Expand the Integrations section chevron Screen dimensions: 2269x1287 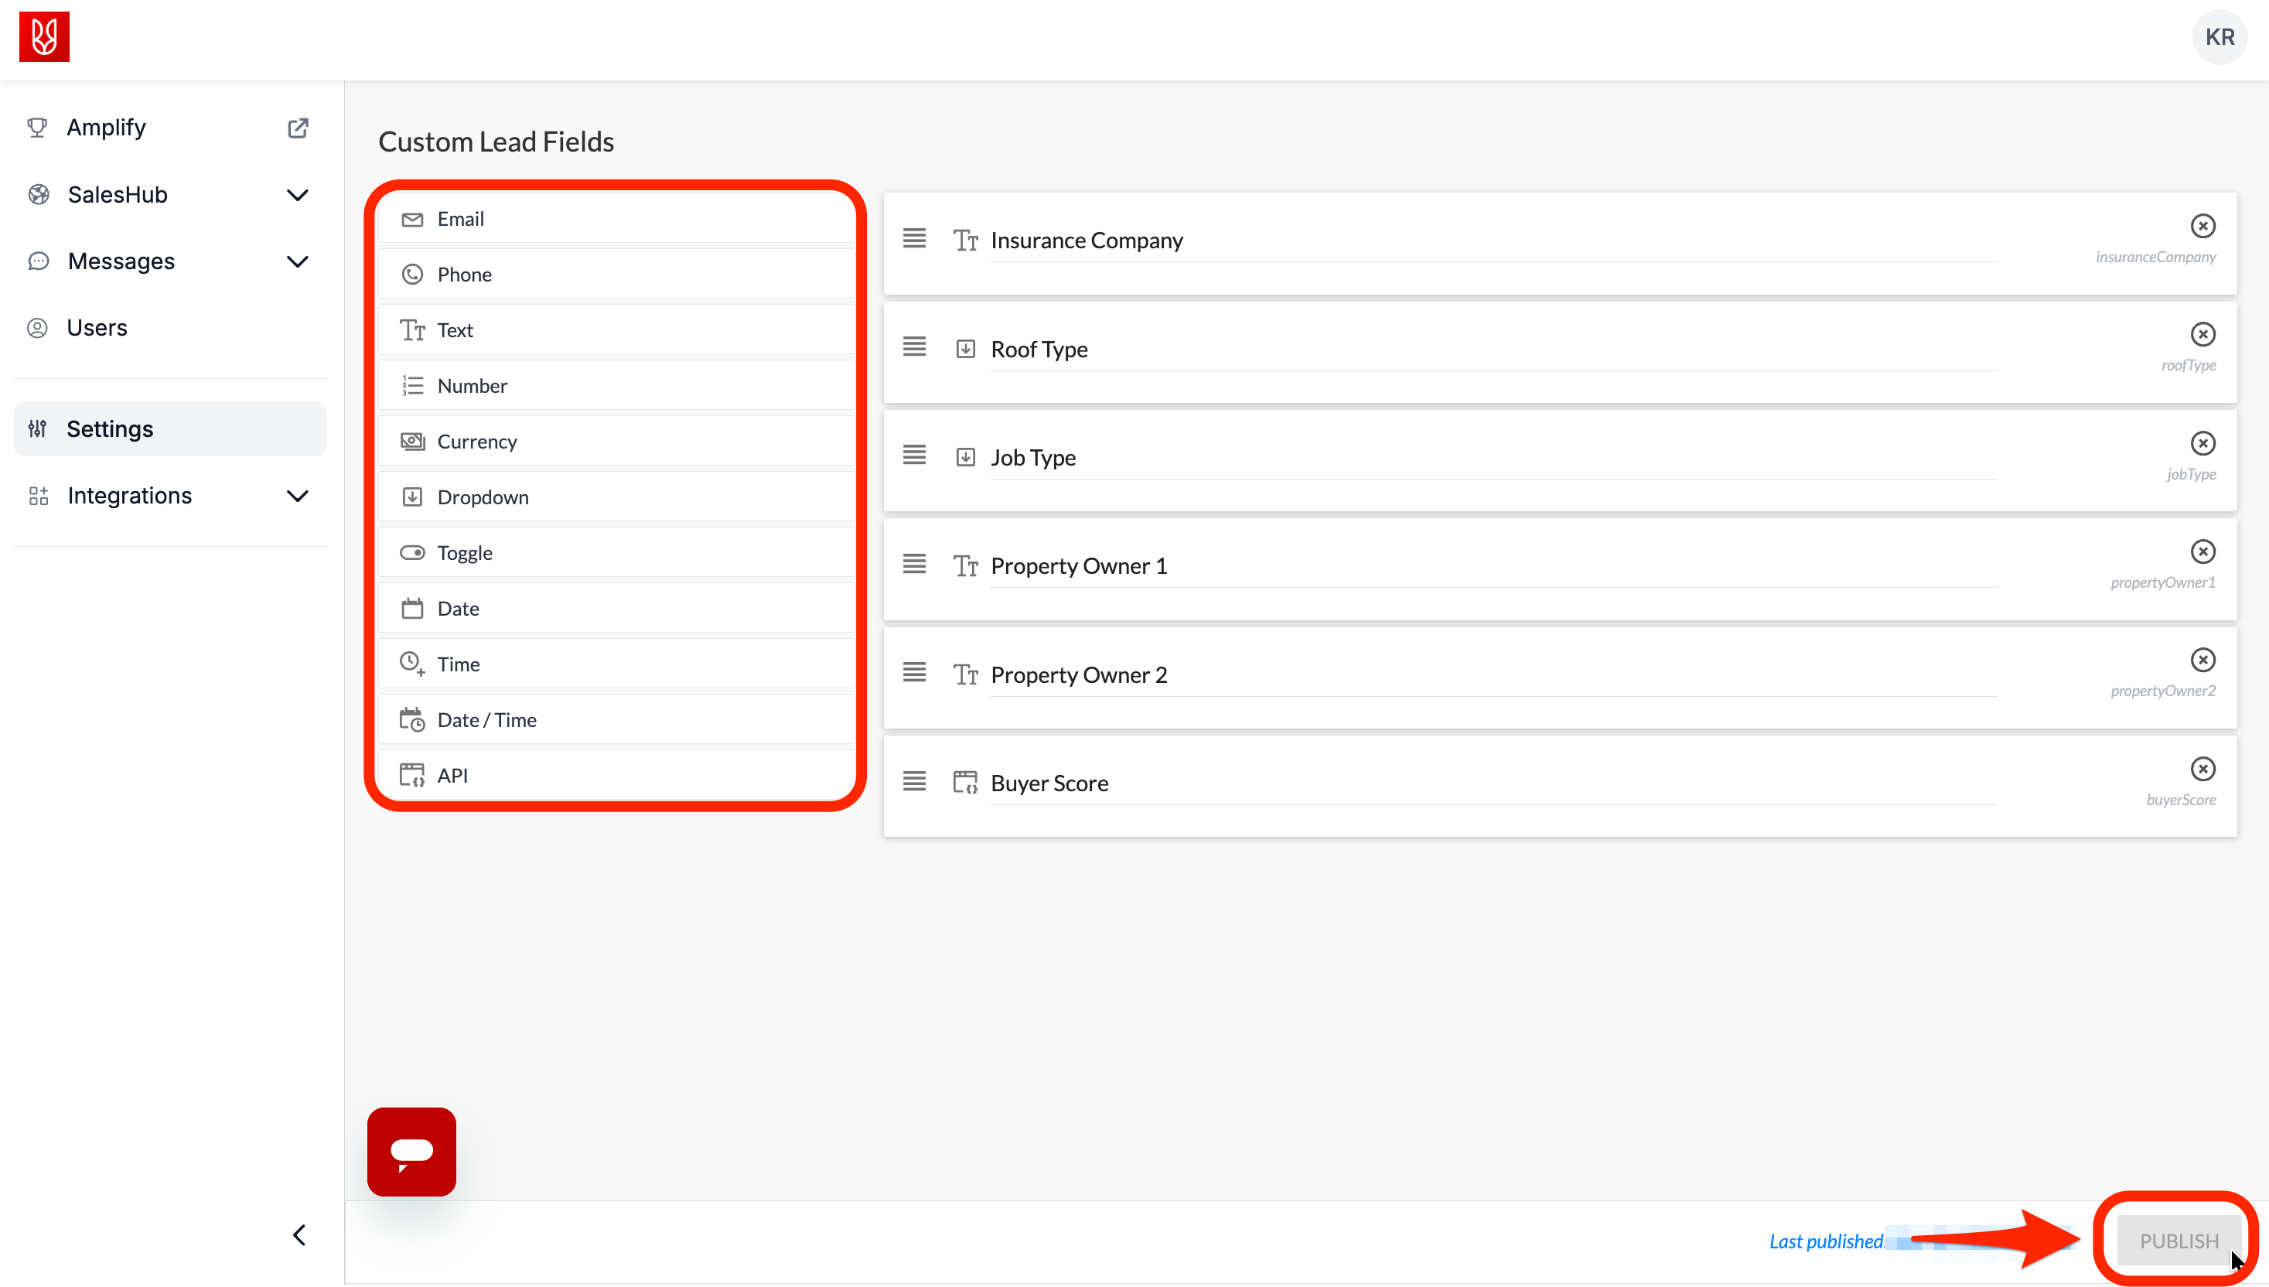[298, 496]
